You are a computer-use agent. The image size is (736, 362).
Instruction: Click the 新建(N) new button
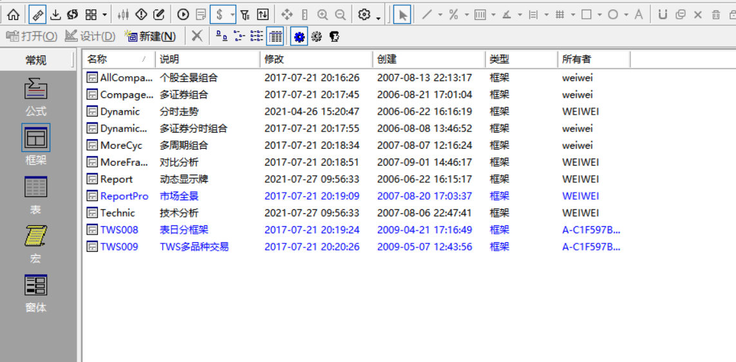point(150,36)
